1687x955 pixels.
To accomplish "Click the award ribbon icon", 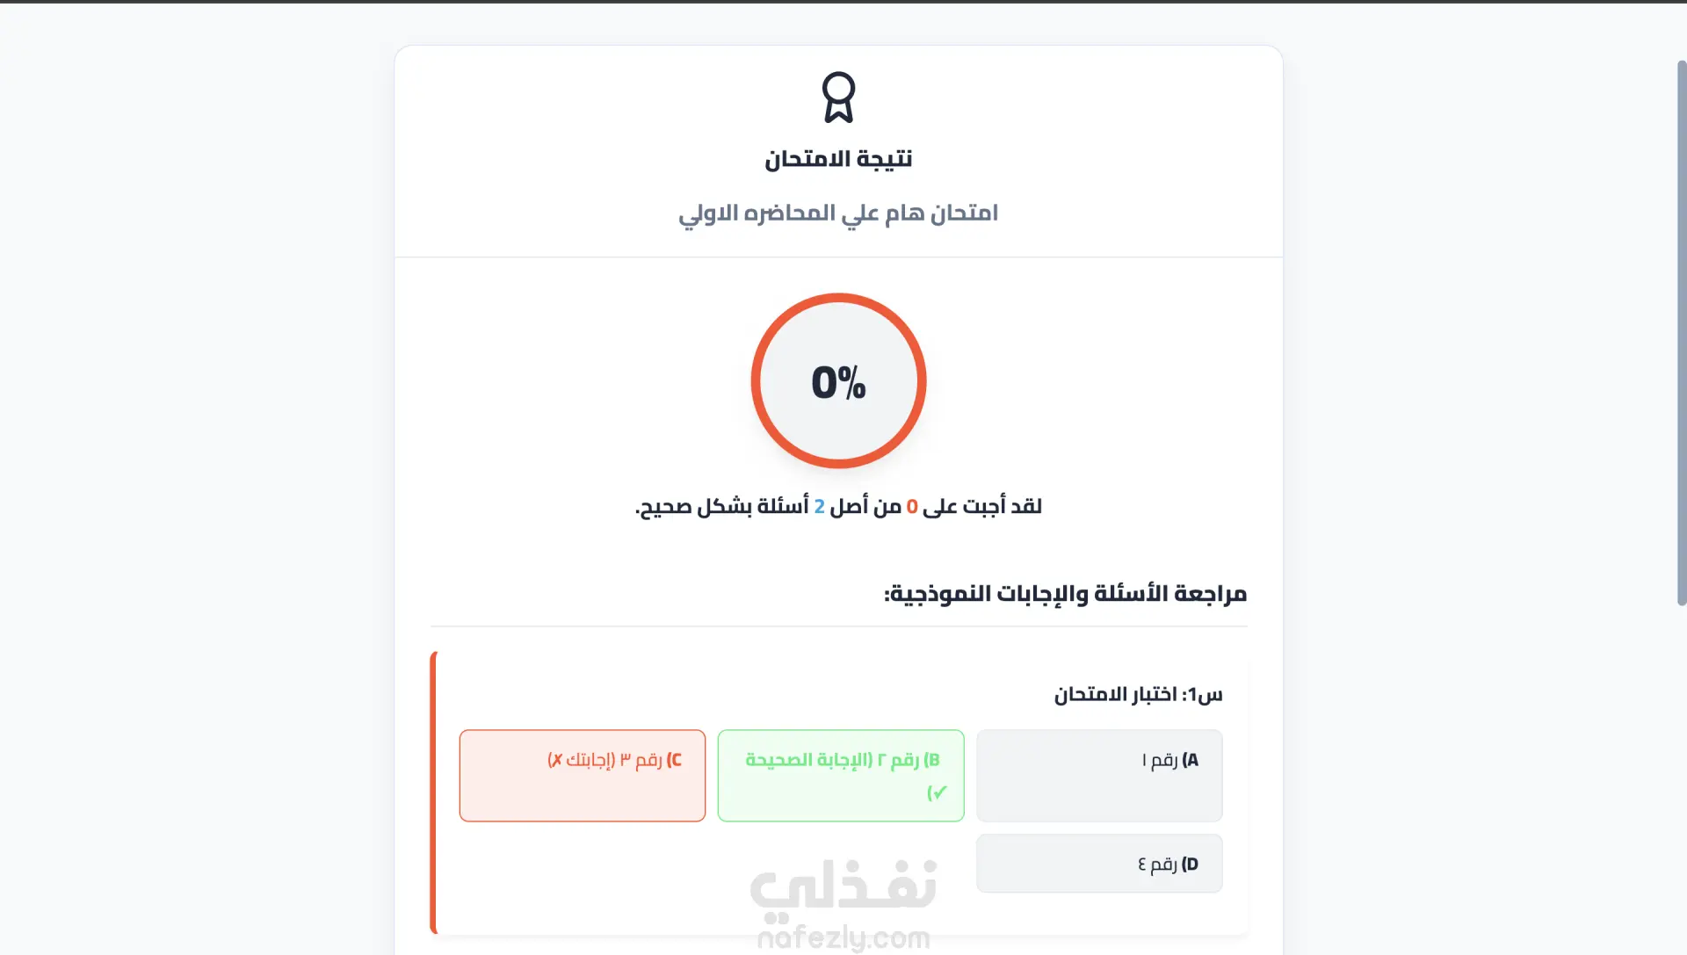I will (838, 97).
